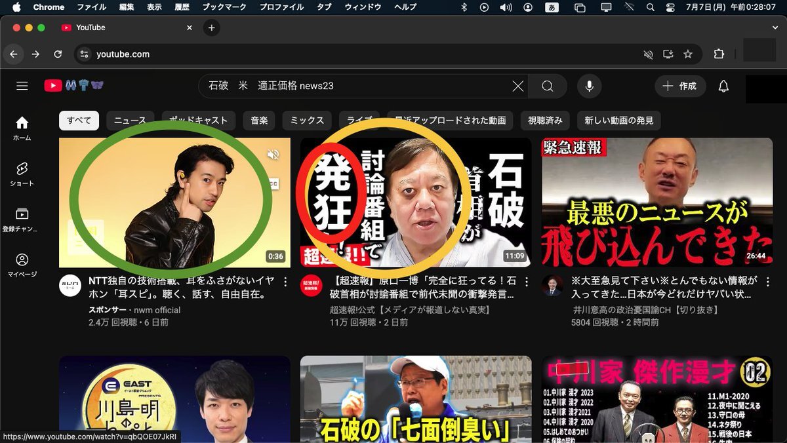View site information next to the URL
Screen dimensions: 787x443
84,54
